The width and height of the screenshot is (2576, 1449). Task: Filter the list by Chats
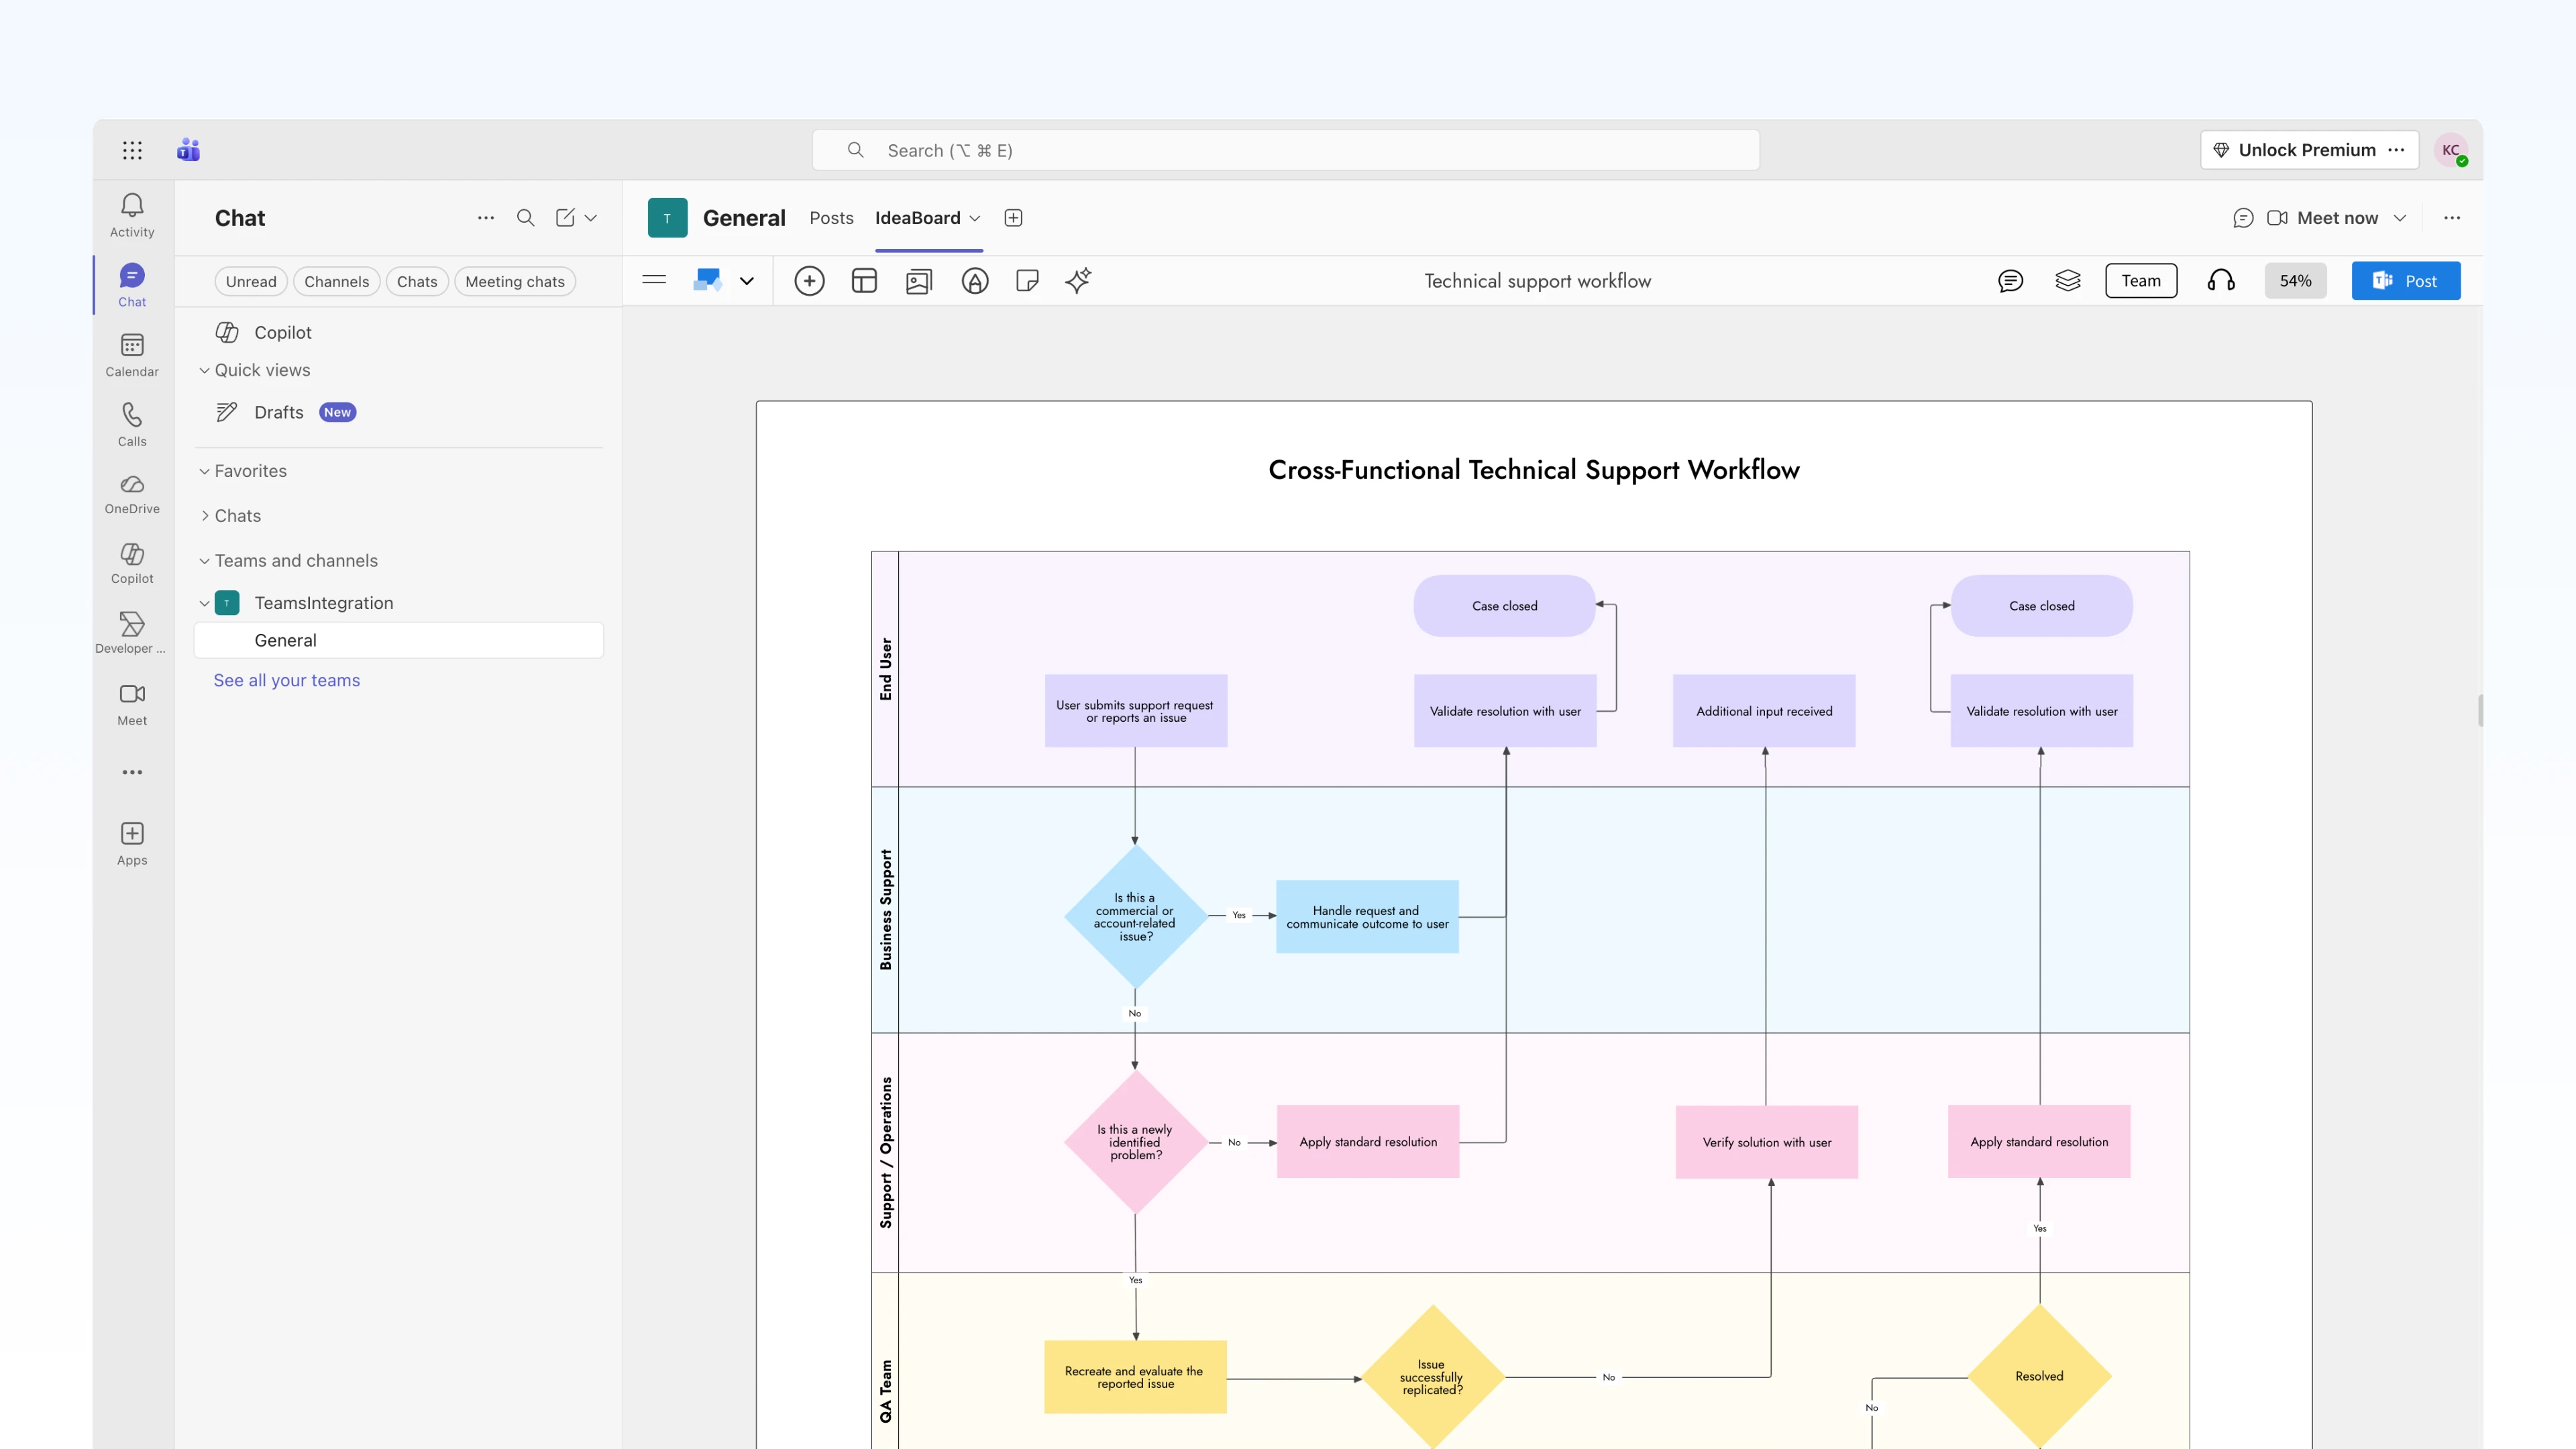click(417, 282)
